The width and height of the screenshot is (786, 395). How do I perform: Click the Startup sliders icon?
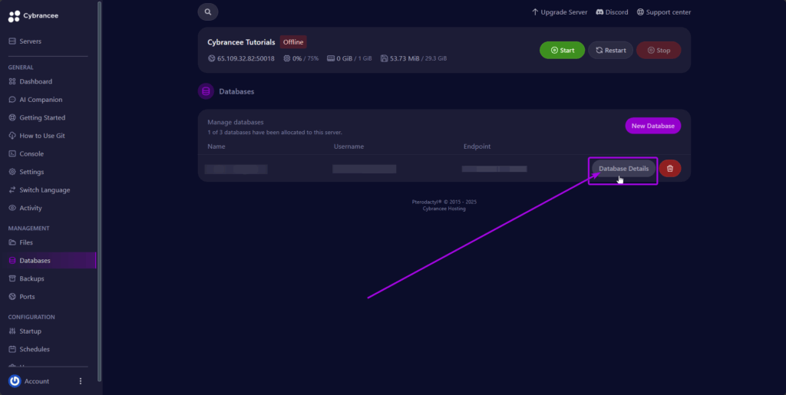click(12, 331)
